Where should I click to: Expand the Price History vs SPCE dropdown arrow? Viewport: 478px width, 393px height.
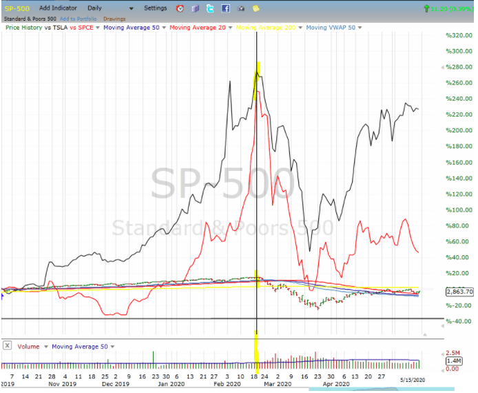[x=98, y=28]
